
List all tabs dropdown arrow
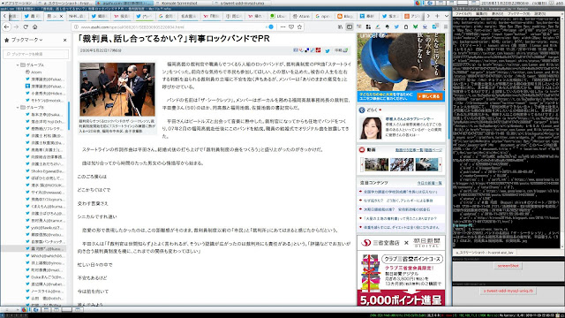click(447, 16)
